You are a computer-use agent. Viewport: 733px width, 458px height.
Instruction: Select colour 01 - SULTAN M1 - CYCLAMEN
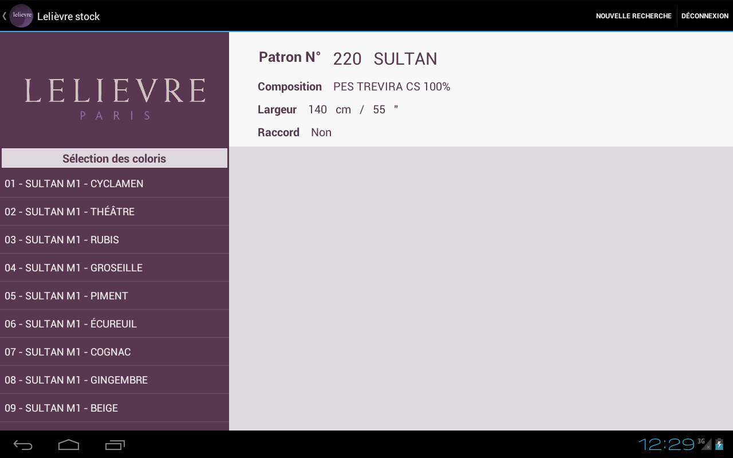(x=115, y=184)
